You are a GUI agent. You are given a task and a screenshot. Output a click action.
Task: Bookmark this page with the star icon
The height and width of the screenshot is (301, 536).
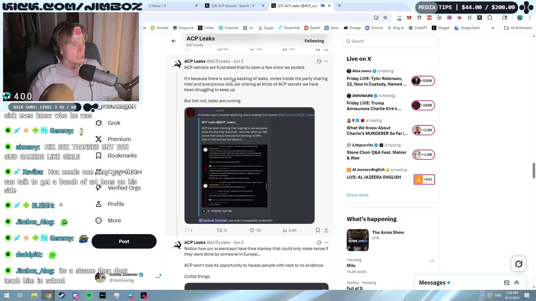point(385,18)
